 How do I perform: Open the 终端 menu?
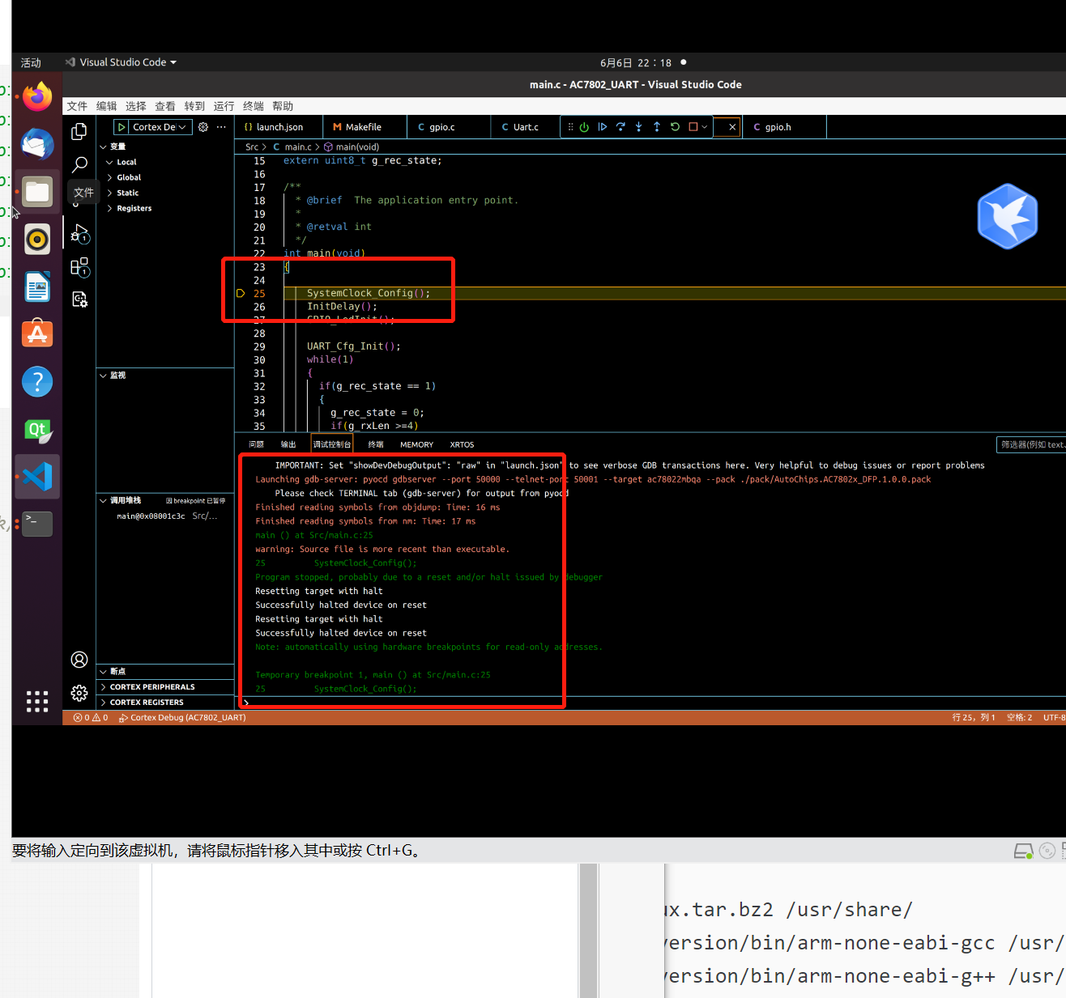click(x=253, y=106)
